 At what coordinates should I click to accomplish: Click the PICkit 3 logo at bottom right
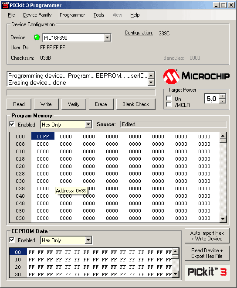(x=207, y=272)
